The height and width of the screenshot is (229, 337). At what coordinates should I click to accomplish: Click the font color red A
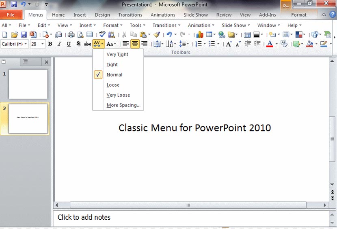click(270, 44)
